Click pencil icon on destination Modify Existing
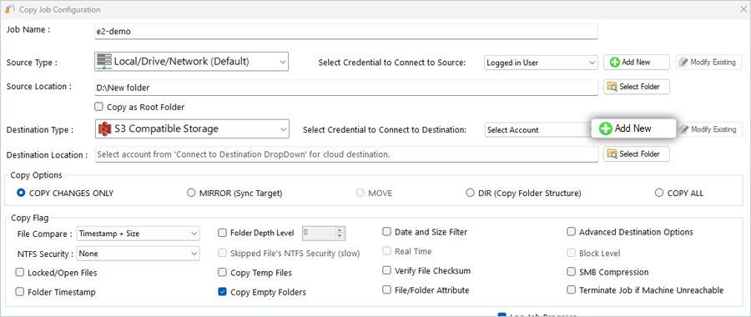This screenshot has height=317, width=751. click(x=684, y=130)
